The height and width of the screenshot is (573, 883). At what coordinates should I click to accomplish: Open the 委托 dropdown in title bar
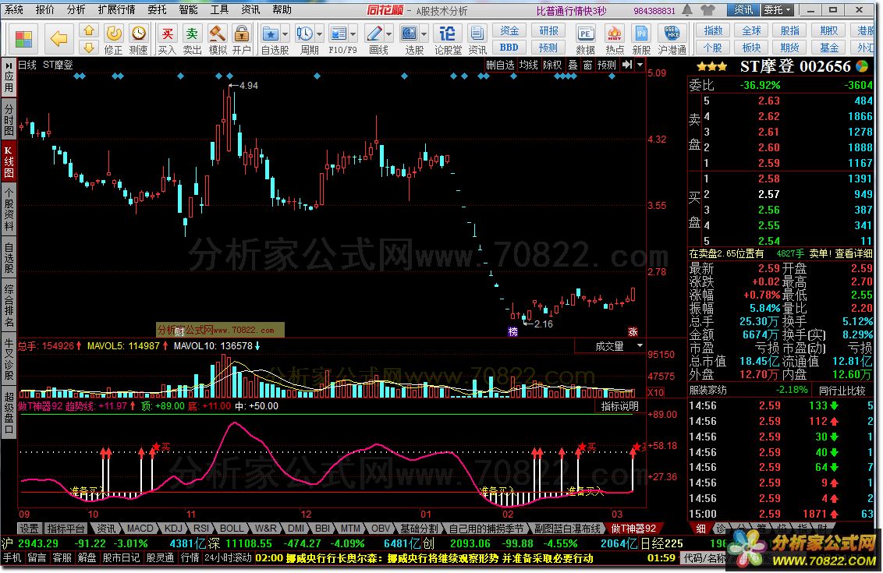coord(777,10)
